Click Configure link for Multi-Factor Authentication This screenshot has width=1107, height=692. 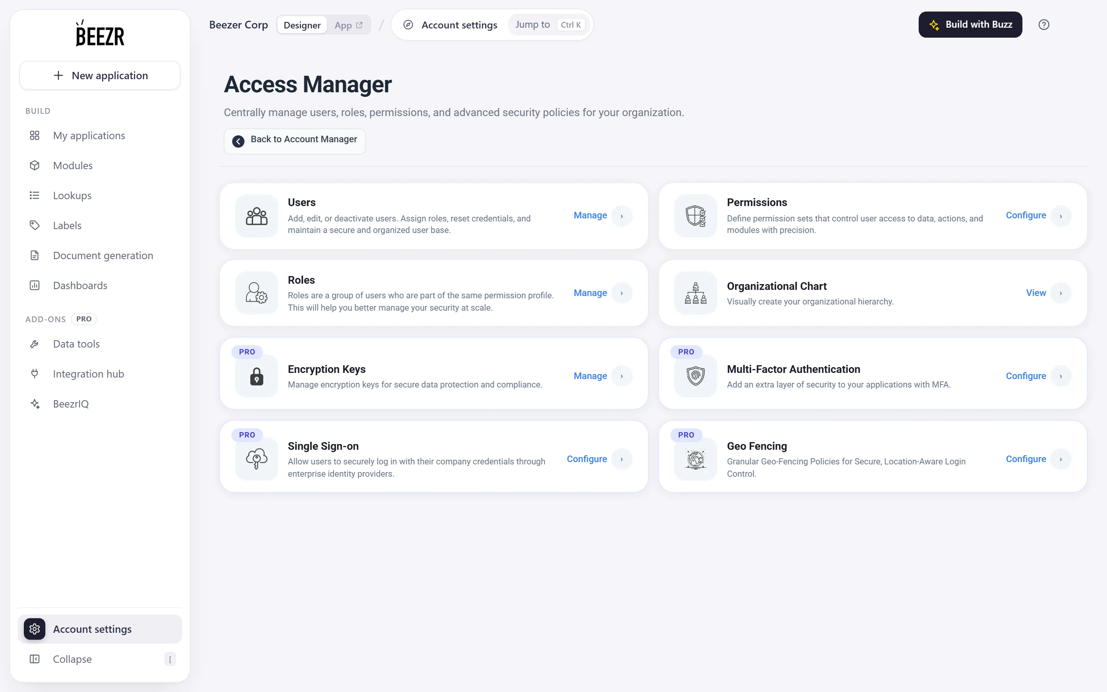coord(1026,376)
